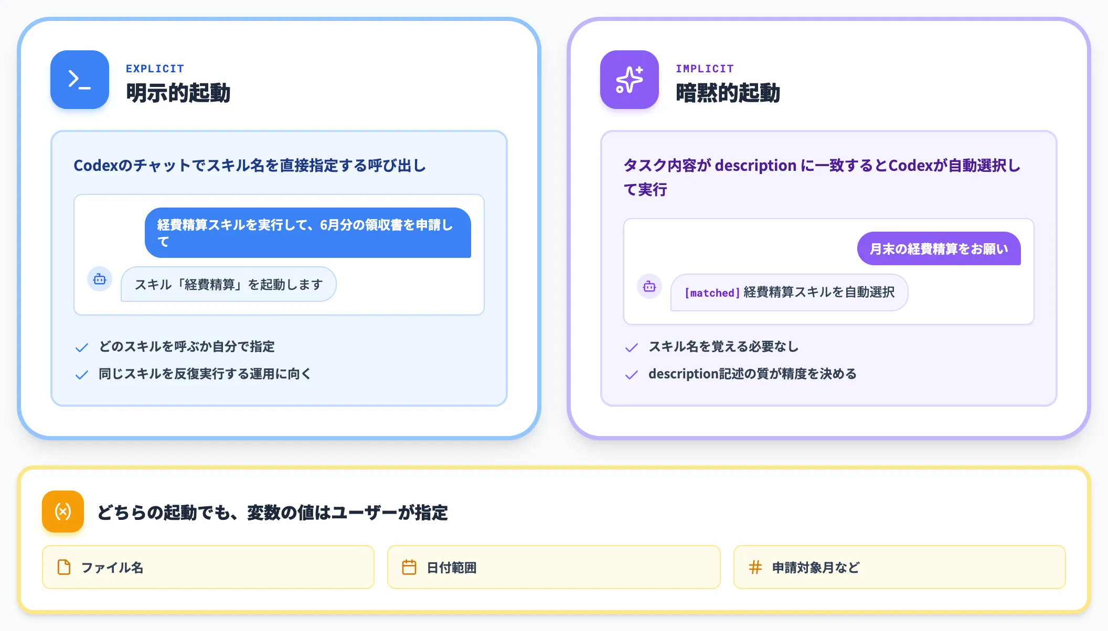Select the 申請対象月など chip

point(900,567)
